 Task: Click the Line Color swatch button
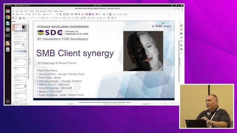point(20,18)
